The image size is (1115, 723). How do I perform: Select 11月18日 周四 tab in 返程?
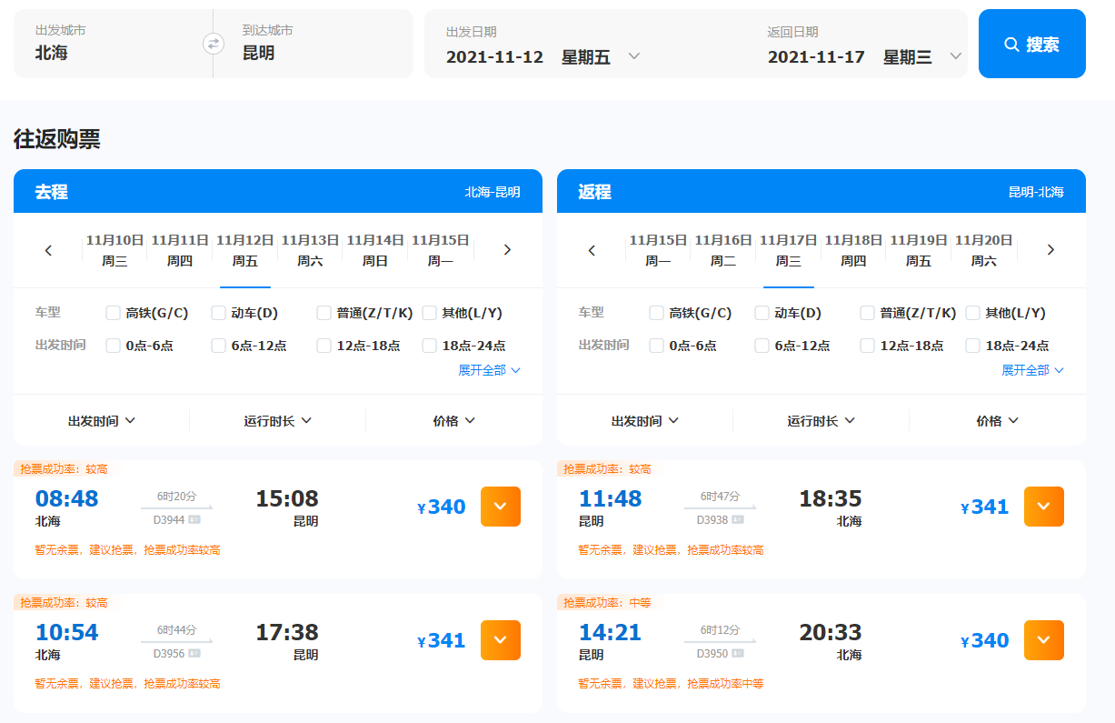853,250
